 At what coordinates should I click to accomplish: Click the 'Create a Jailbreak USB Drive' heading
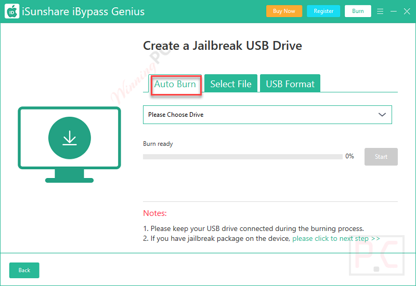223,46
